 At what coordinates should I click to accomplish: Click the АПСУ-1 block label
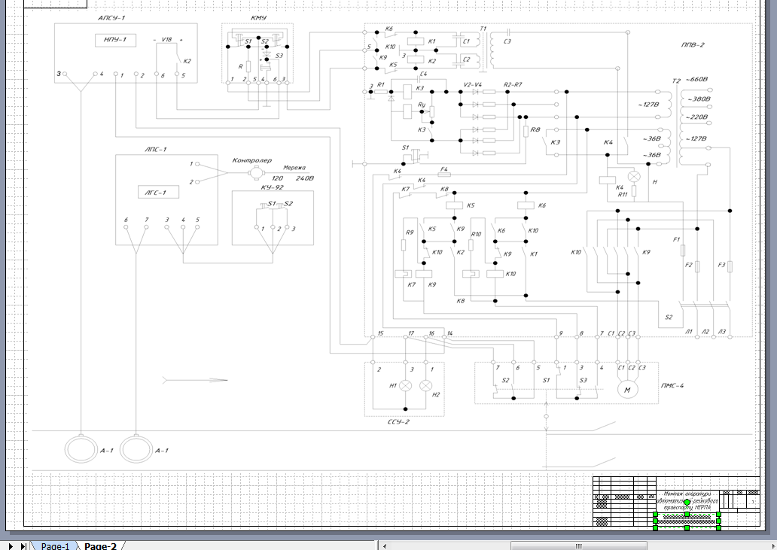click(111, 18)
